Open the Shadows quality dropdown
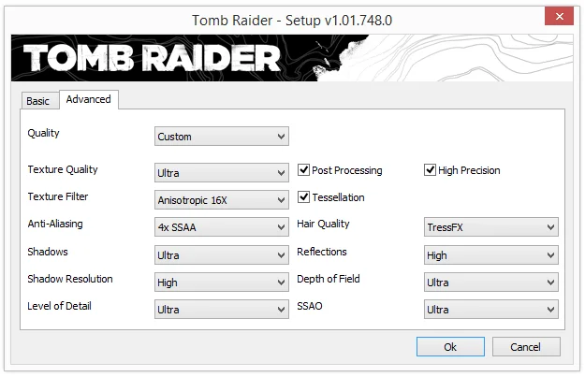 coord(222,255)
